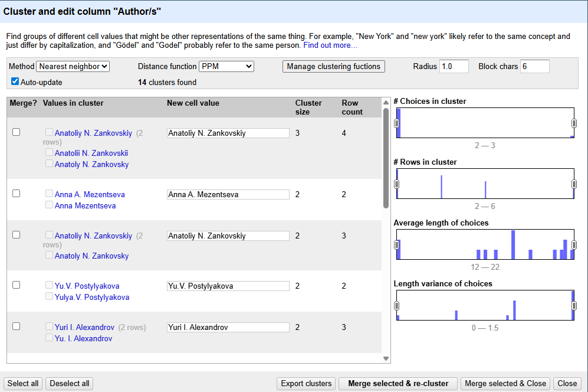The width and height of the screenshot is (588, 392).
Task: Tick merge checkbox for Yuri I. Alexandrov cluster
Action: (17, 326)
